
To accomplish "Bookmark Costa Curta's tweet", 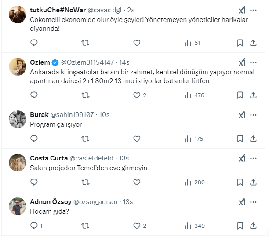I will pyautogui.click(x=240, y=182).
